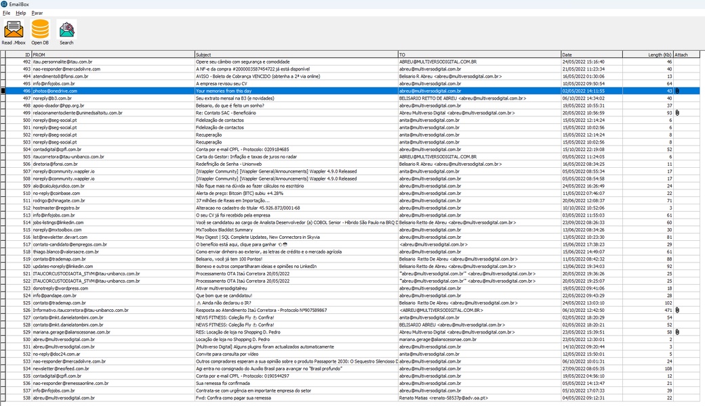This screenshot has width=705, height=406.
Task: Sort by the TO column header
Action: (479, 55)
